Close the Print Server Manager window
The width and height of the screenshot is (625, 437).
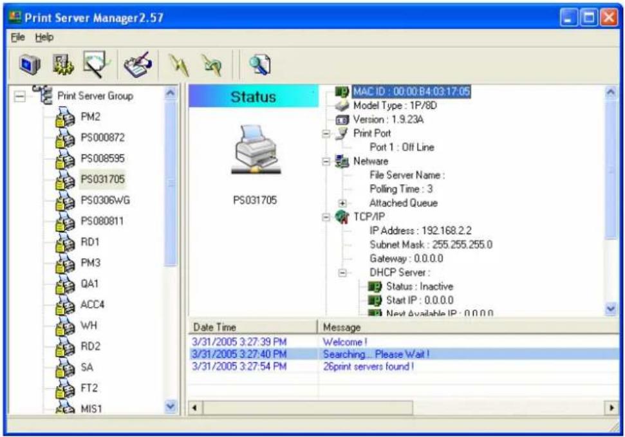(x=609, y=17)
